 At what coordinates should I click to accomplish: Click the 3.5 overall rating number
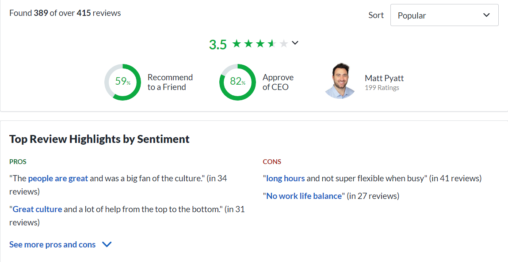click(x=218, y=45)
